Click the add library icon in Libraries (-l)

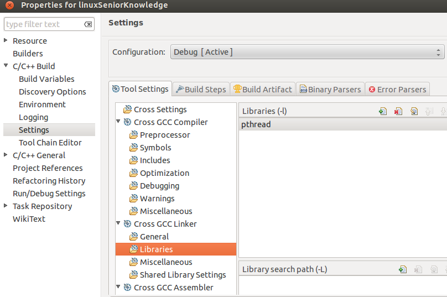point(383,111)
